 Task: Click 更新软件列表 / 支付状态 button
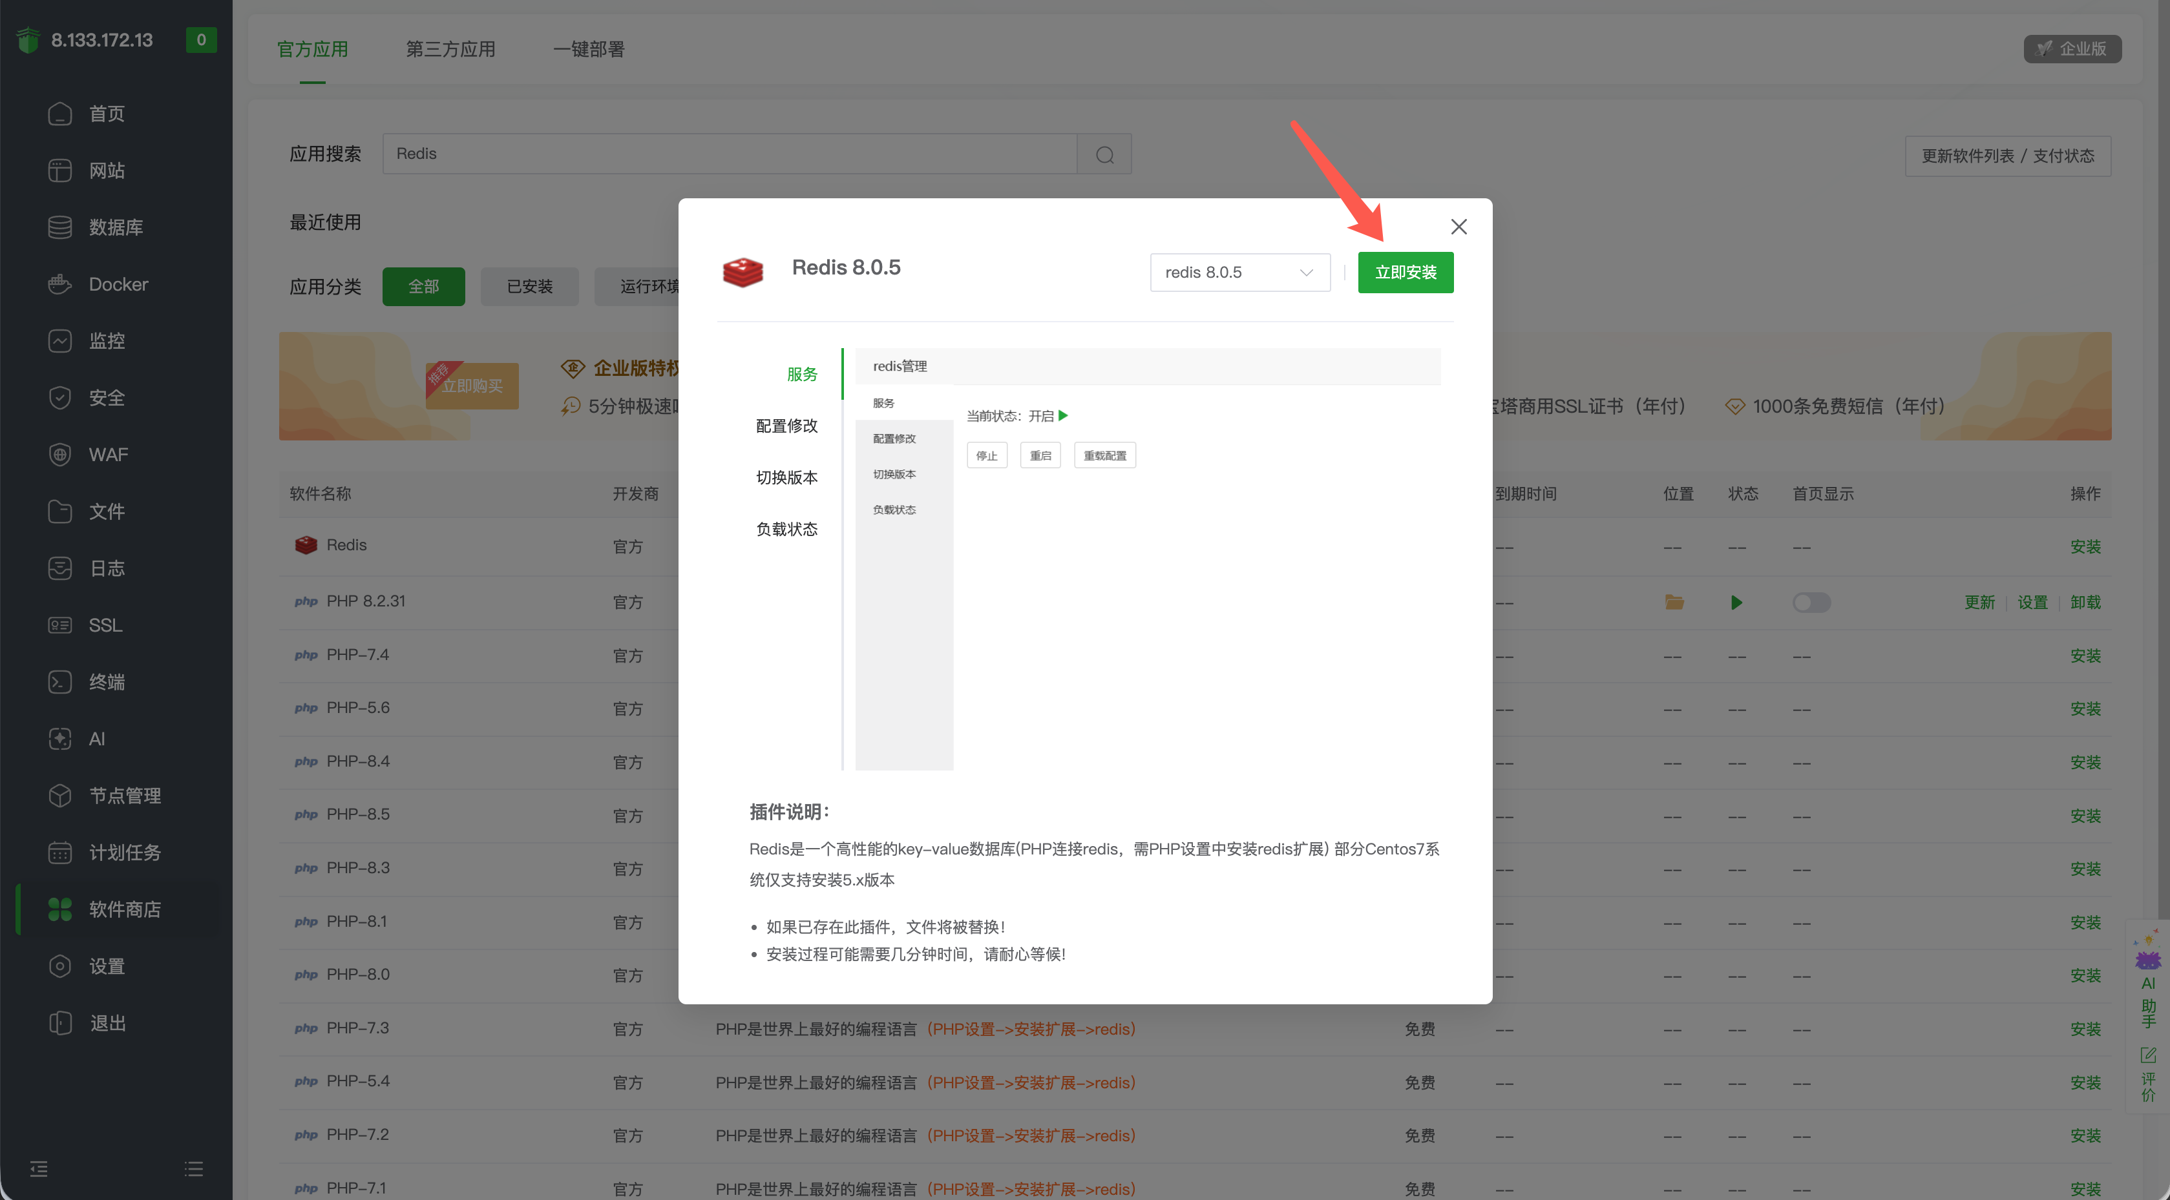tap(2008, 156)
